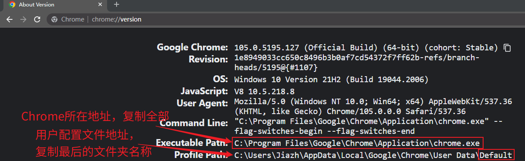This screenshot has width=525, height=161.
Task: Click the Mozilla/5.0 User Agent string
Action: click(373, 106)
